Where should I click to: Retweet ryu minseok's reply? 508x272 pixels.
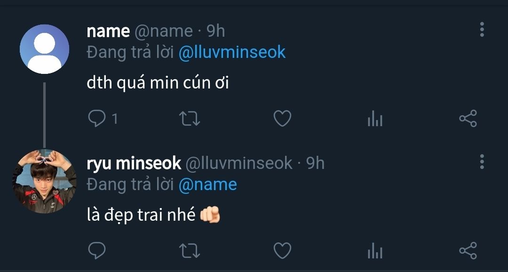coord(190,250)
